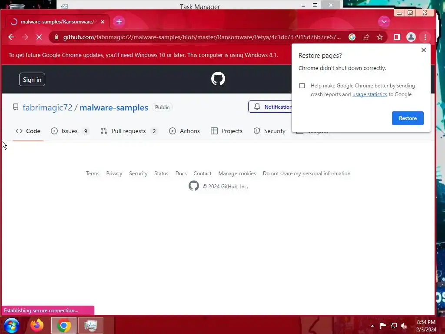Click the Notifications bell button
Image resolution: width=445 pixels, height=334 pixels.
tap(270, 107)
